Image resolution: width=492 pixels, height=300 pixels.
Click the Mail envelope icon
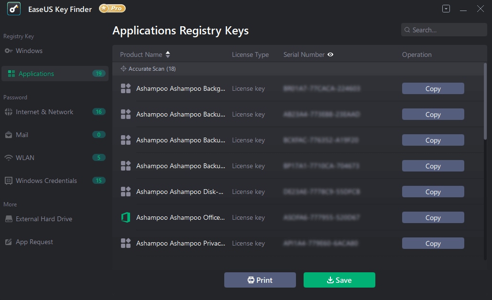coord(8,135)
